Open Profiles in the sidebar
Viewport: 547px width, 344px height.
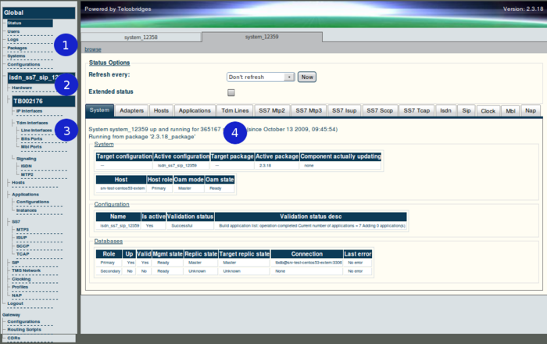pyautogui.click(x=20, y=287)
